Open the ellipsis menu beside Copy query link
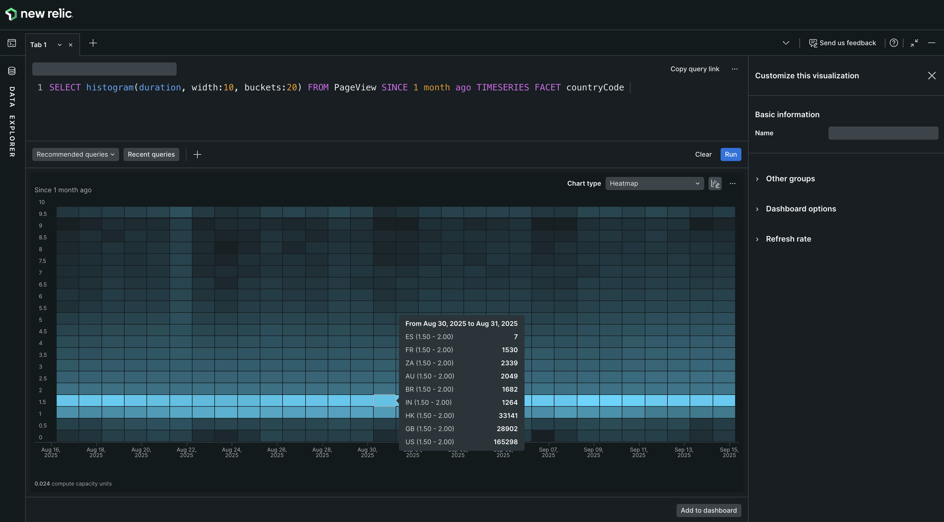This screenshot has height=522, width=944. (x=735, y=69)
